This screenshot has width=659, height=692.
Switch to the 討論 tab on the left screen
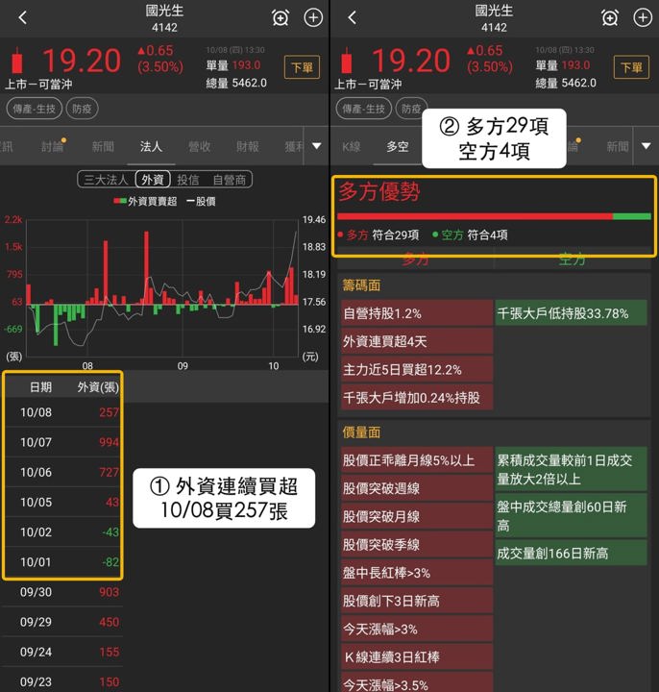52,146
